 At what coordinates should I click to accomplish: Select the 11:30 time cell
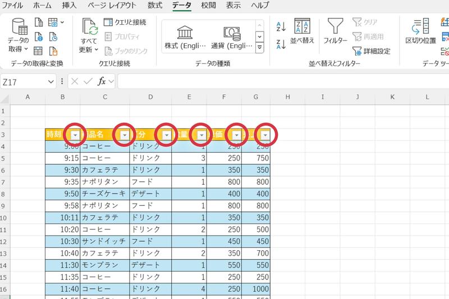point(63,265)
